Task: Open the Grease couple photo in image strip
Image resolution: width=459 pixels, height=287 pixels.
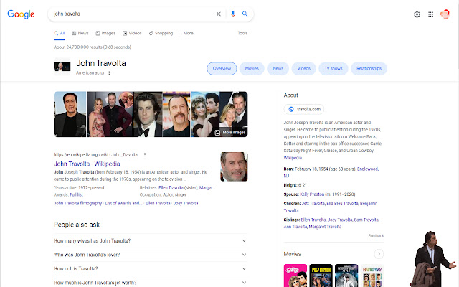Action: click(205, 114)
